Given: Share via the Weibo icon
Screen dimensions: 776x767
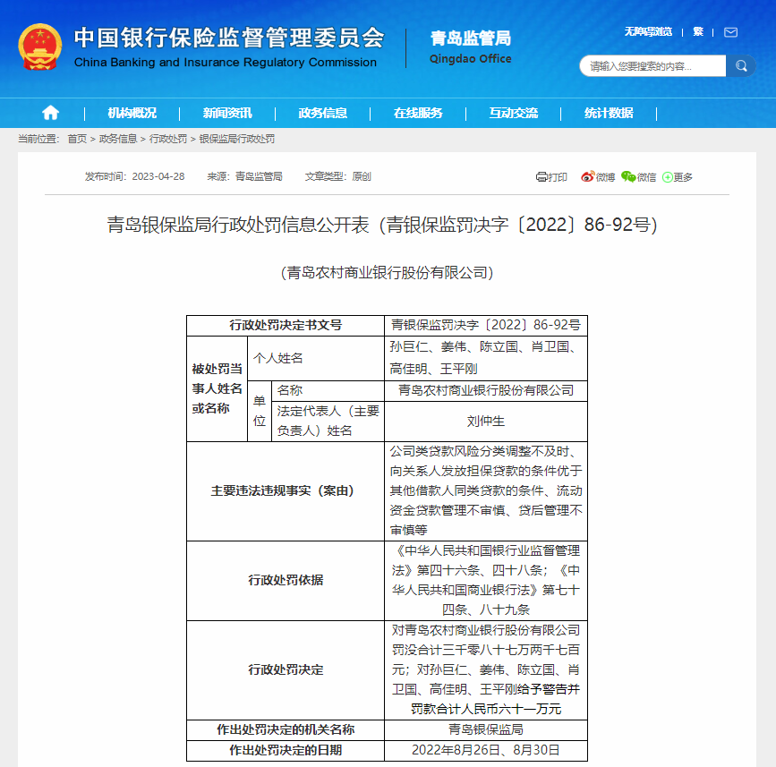Looking at the screenshot, I should pos(588,177).
